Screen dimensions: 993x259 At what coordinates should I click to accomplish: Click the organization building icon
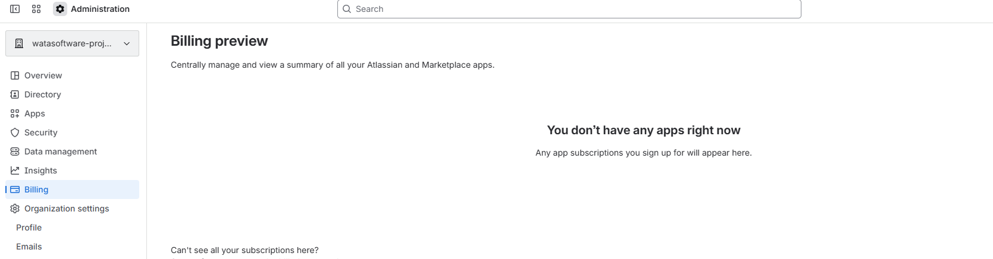pos(19,43)
